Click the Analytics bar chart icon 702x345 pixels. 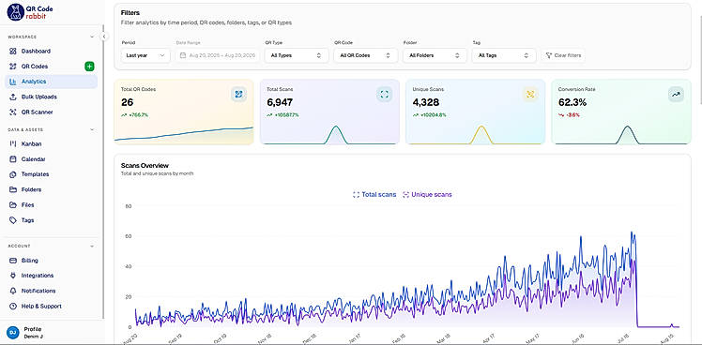[x=12, y=82]
